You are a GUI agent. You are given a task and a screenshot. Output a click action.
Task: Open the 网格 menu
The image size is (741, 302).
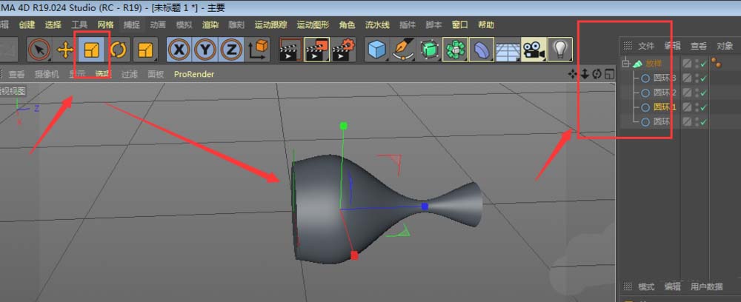point(106,24)
